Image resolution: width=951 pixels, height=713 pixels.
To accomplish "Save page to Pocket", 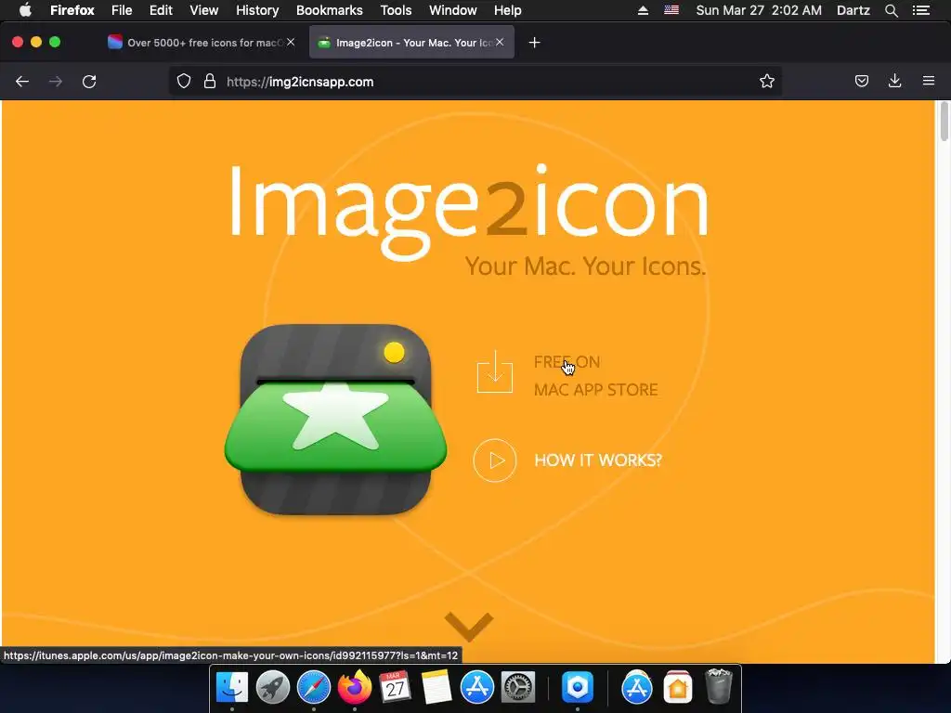I will click(861, 82).
